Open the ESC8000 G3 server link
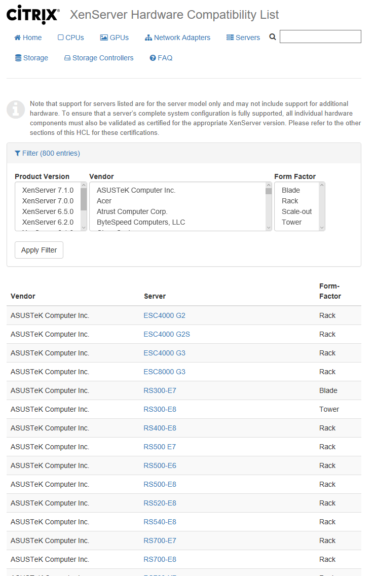This screenshot has width=375, height=576. click(x=164, y=372)
